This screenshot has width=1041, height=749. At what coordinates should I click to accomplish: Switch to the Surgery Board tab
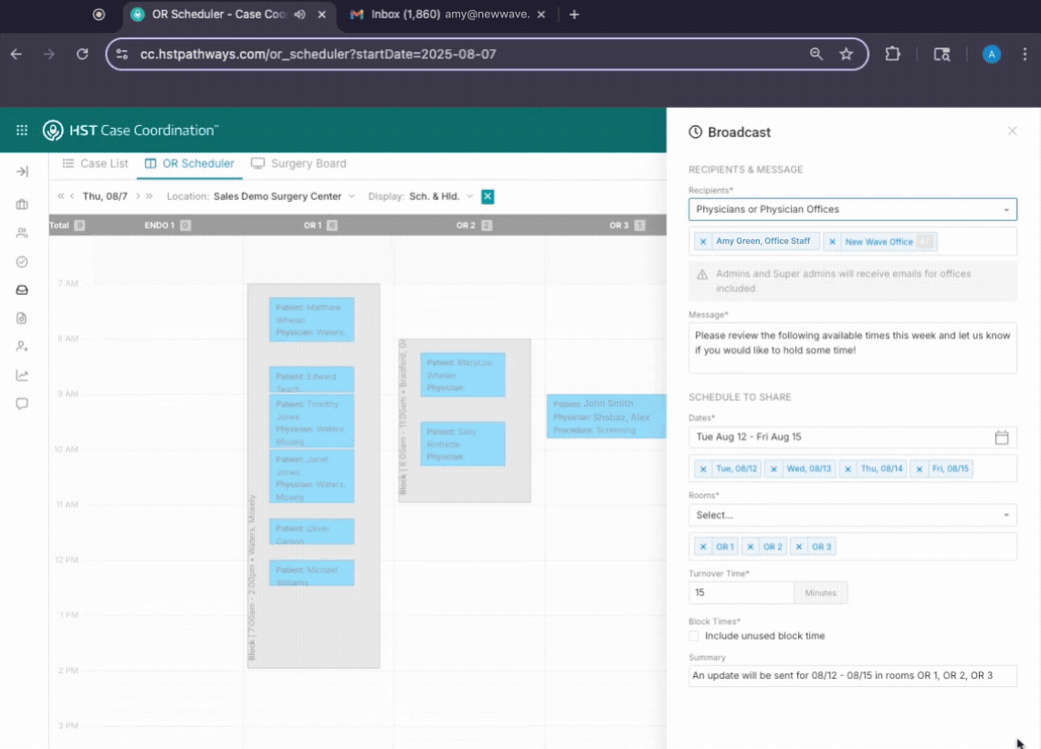[299, 164]
